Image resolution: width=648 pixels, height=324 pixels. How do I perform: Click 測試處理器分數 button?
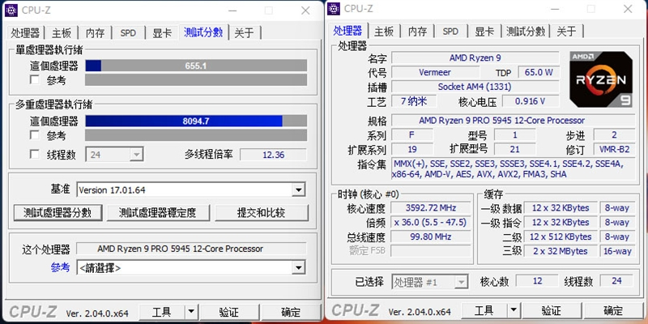click(58, 213)
